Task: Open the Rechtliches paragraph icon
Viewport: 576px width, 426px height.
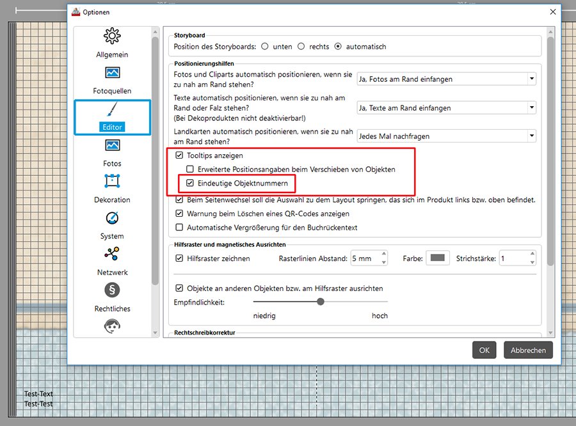Action: 112,290
